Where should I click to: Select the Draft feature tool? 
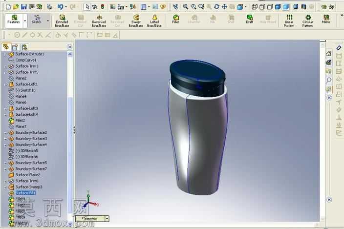pos(249,19)
